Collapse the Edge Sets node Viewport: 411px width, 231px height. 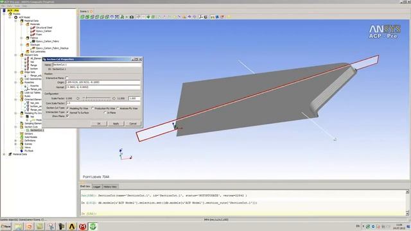(x=15, y=72)
